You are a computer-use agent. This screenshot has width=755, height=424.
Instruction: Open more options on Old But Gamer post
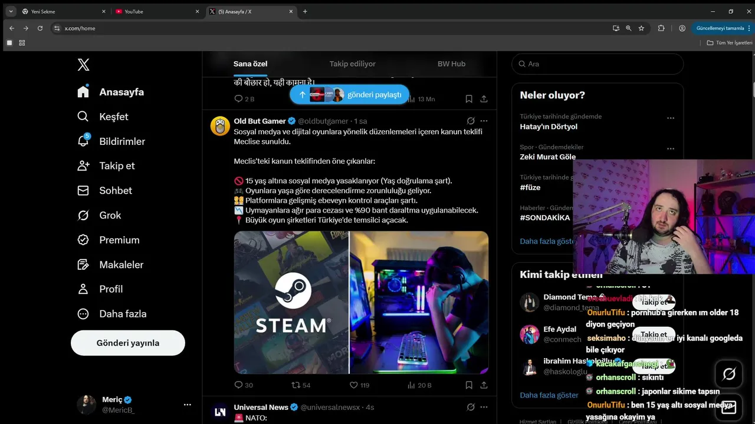tap(484, 121)
